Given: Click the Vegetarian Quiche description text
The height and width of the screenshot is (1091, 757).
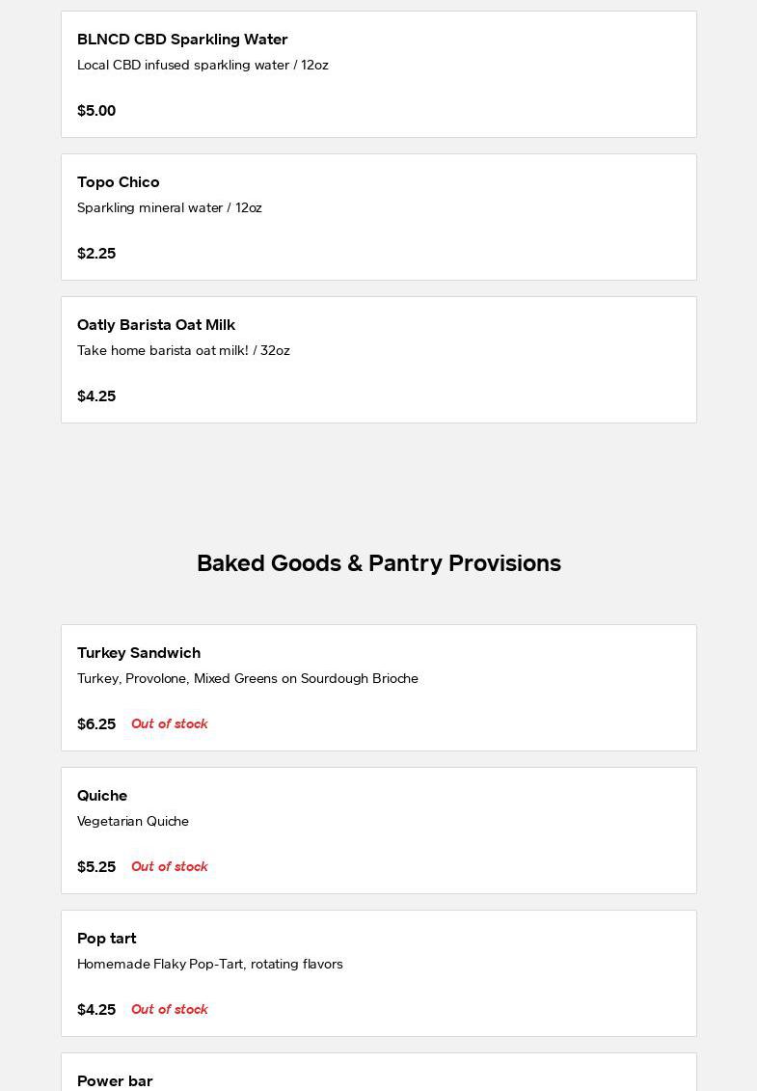Looking at the screenshot, I should [x=133, y=821].
